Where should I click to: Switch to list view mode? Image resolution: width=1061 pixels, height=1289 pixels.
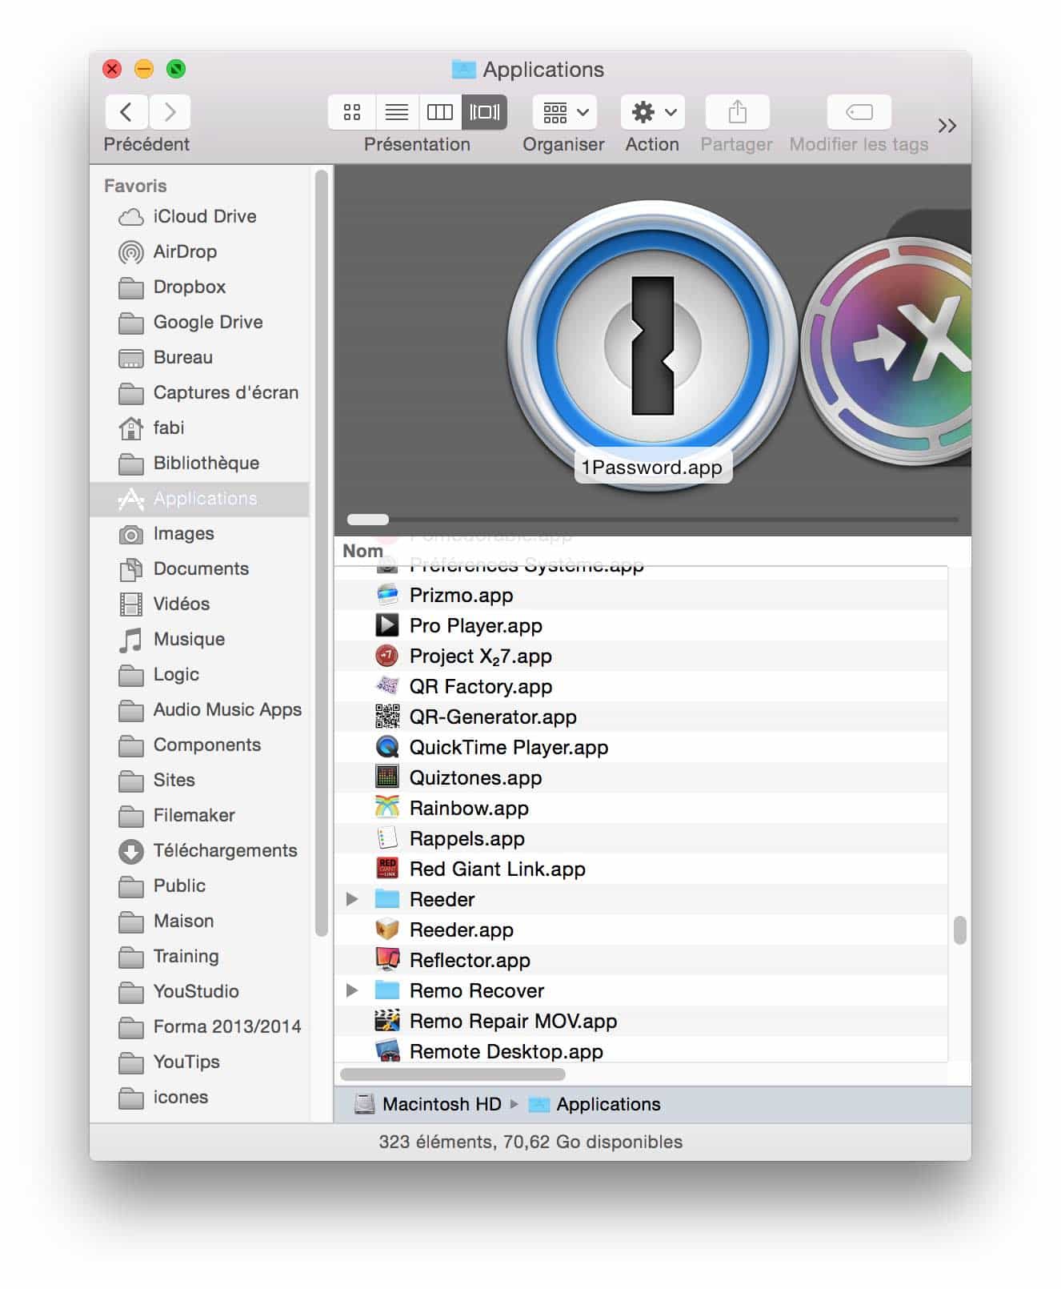(x=397, y=112)
